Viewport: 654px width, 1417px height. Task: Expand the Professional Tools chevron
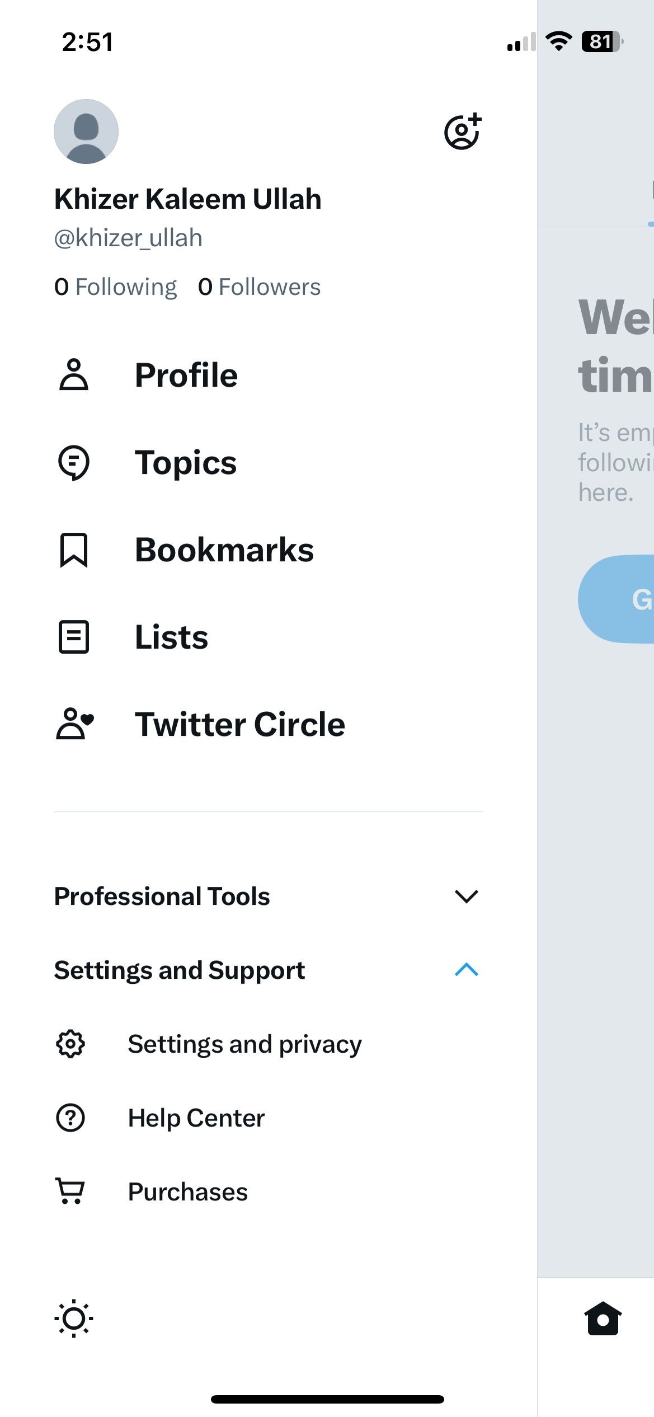click(467, 896)
